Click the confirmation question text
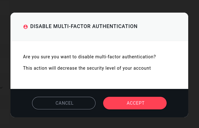The width and height of the screenshot is (199, 128). 89,57
